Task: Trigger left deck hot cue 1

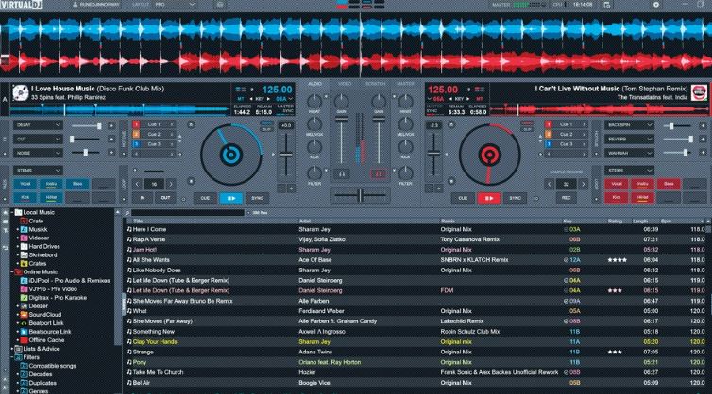Action: tap(154, 124)
